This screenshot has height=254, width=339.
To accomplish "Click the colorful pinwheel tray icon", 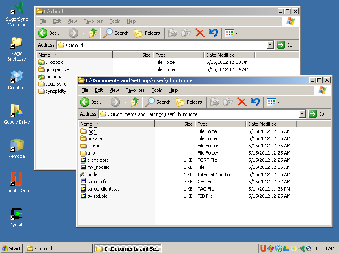I will 271,248.
